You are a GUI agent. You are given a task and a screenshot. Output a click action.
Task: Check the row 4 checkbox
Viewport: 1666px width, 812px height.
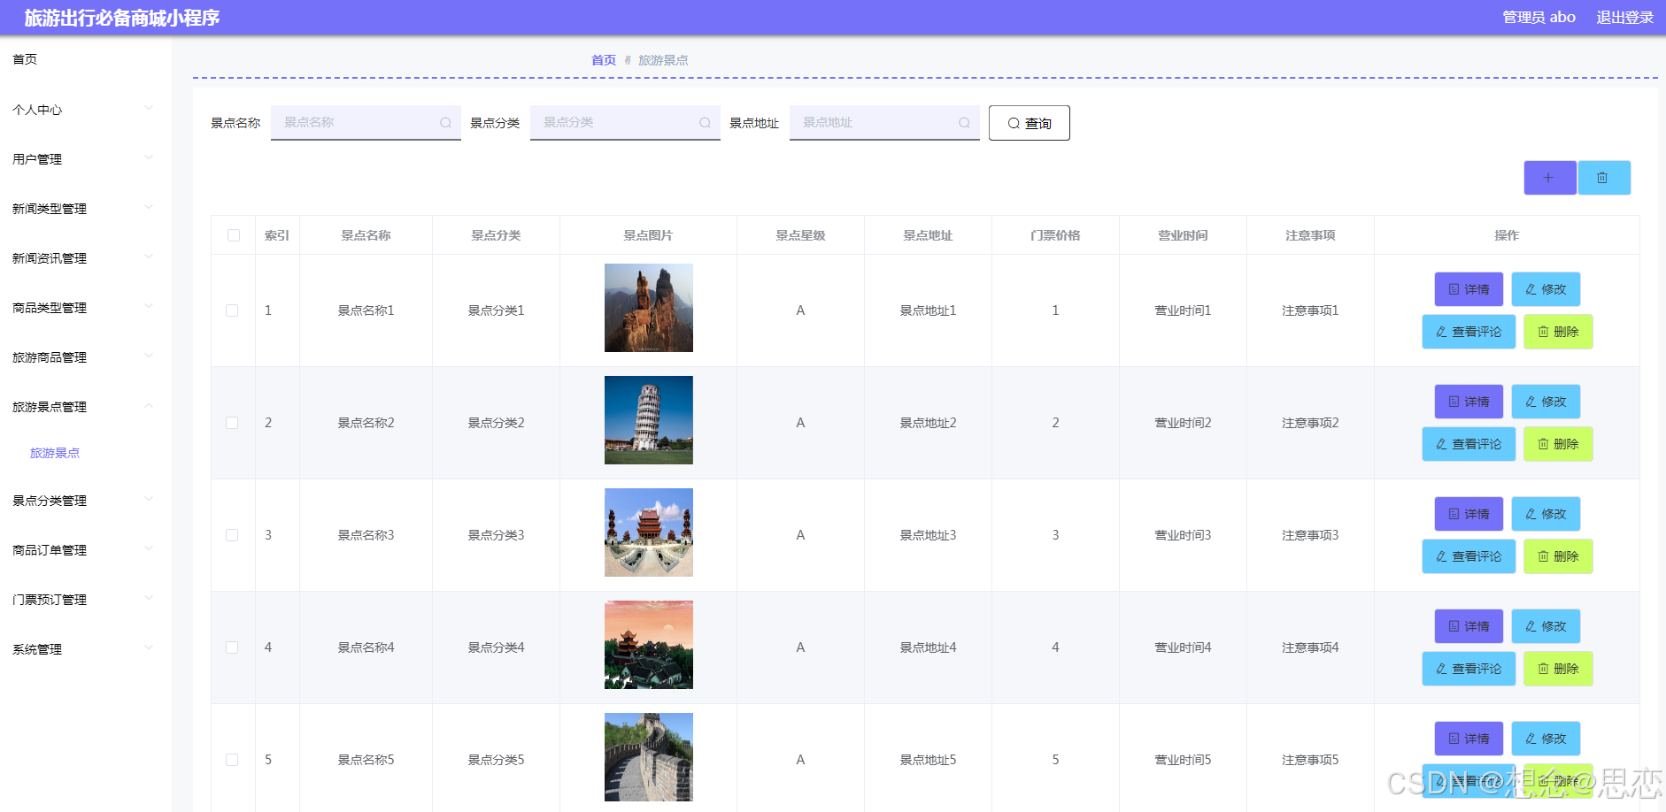click(232, 647)
